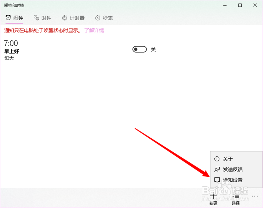The height and width of the screenshot is (208, 263).
Task: Open the see-more ellipsis icon
Action: [255, 196]
